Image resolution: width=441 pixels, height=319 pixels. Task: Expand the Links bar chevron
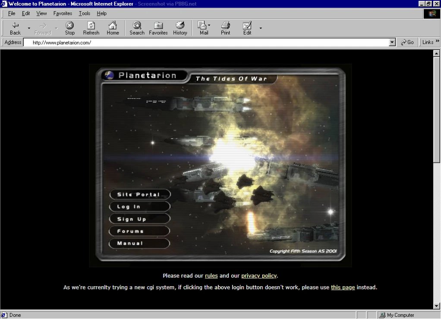[438, 41]
